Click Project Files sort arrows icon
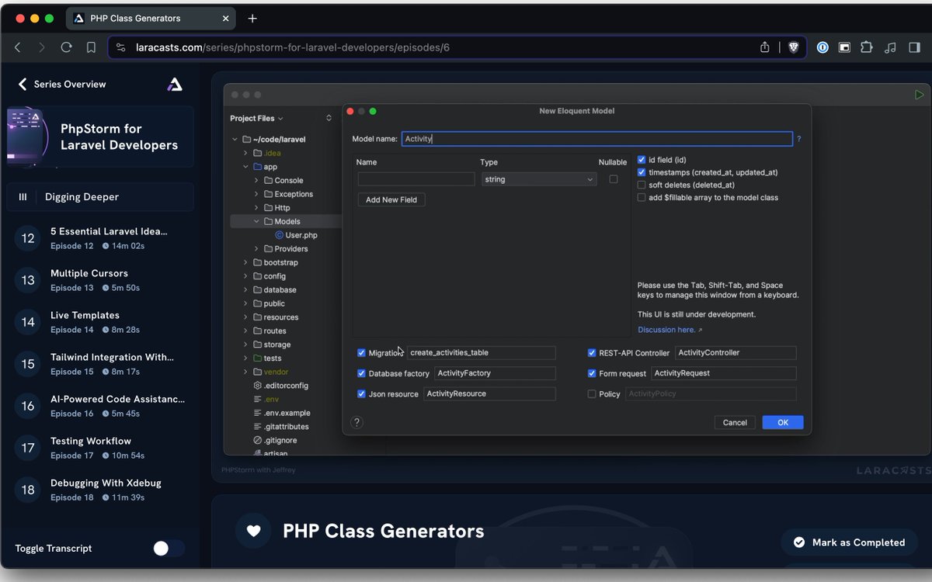The height and width of the screenshot is (582, 932). (x=329, y=118)
